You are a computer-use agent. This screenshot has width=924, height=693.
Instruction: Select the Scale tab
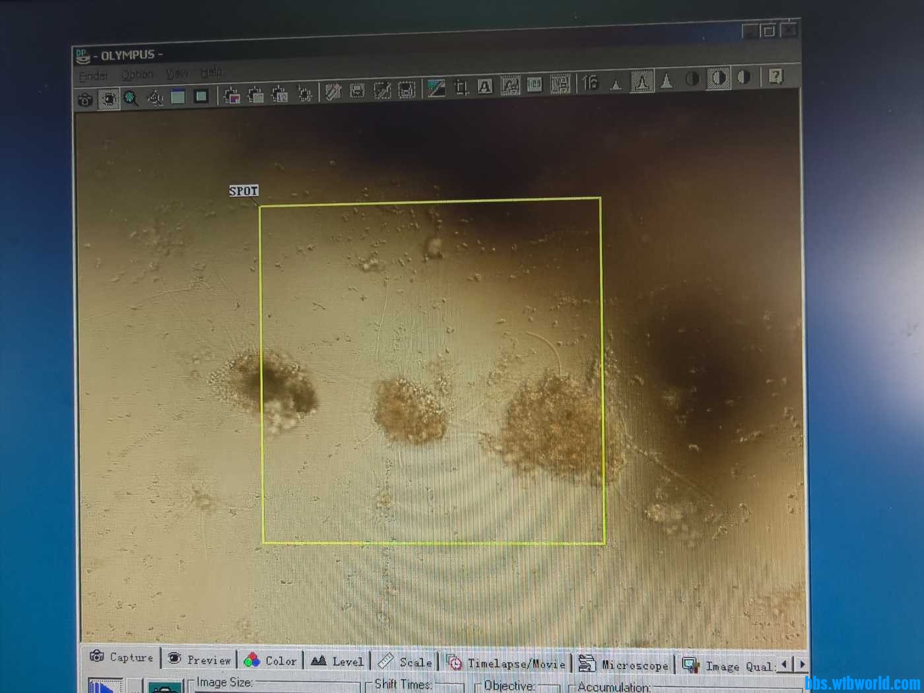point(405,661)
